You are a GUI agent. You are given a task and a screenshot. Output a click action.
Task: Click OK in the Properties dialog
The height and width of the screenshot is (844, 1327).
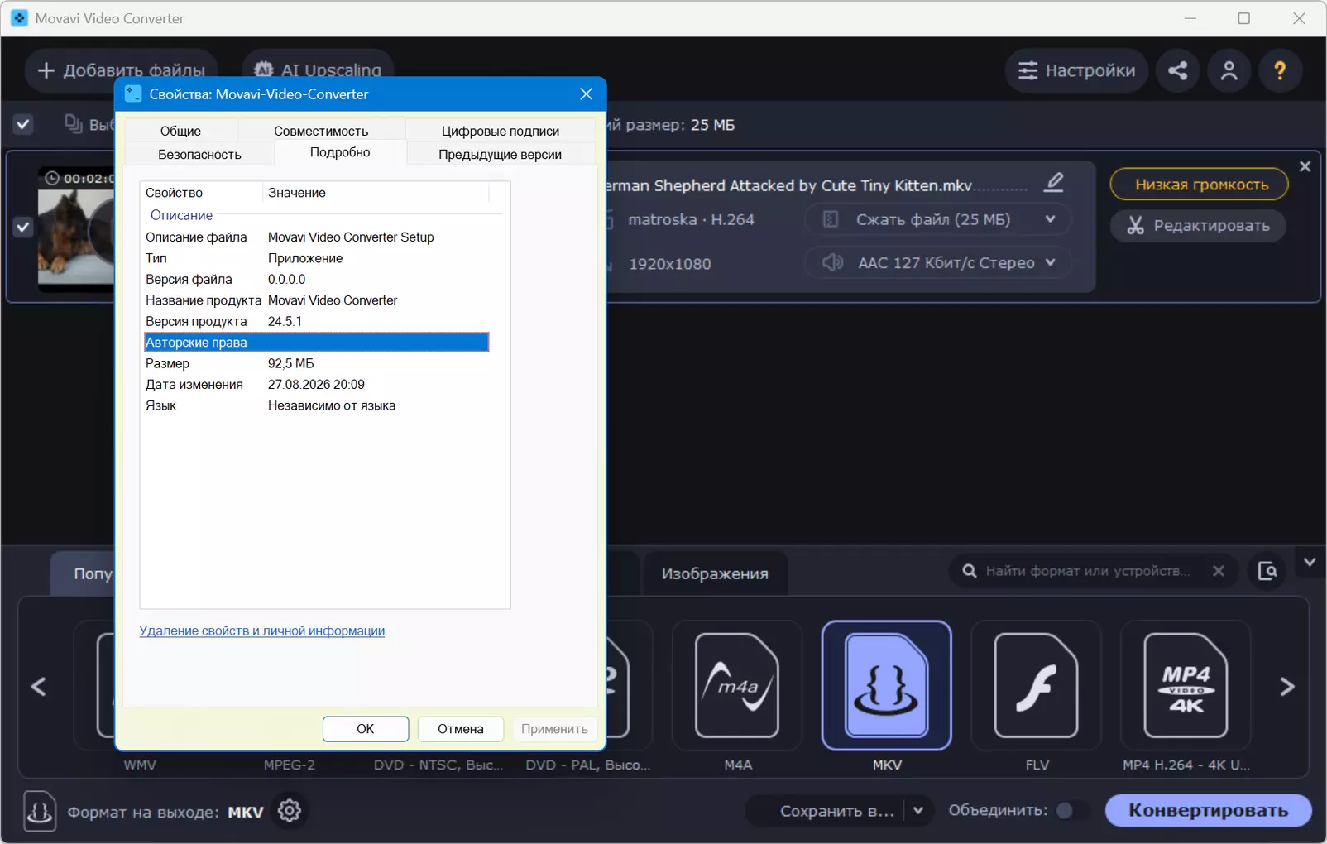click(x=366, y=729)
